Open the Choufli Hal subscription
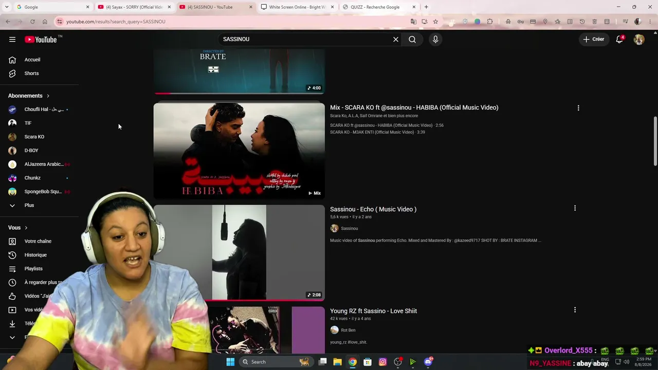 (39, 109)
